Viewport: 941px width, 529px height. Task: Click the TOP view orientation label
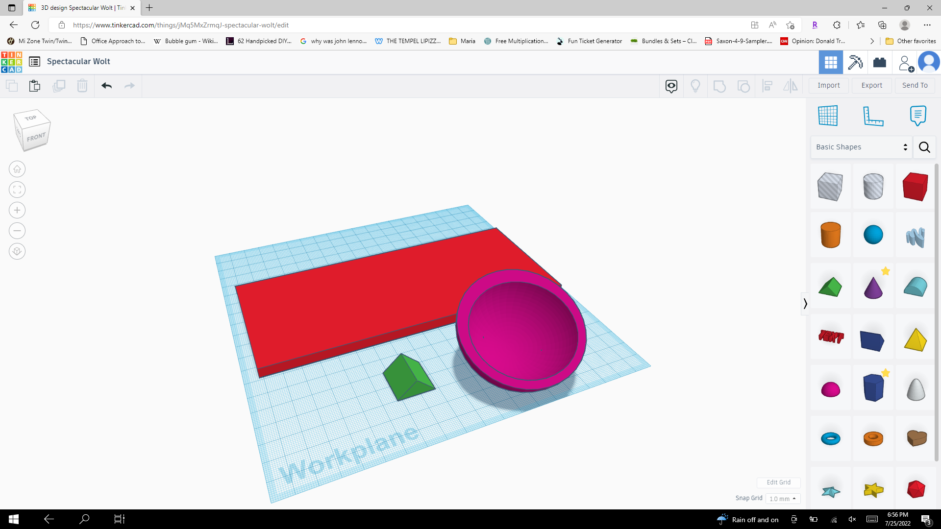30,118
